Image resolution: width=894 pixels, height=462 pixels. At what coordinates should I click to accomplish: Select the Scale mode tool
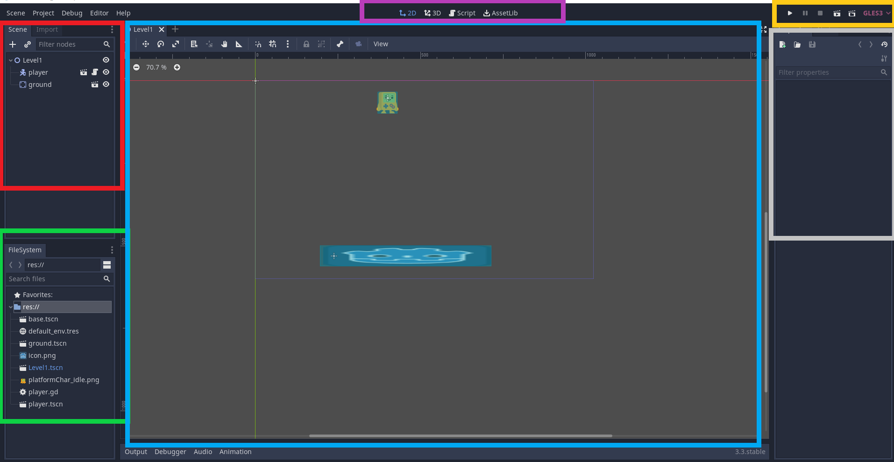pyautogui.click(x=176, y=44)
